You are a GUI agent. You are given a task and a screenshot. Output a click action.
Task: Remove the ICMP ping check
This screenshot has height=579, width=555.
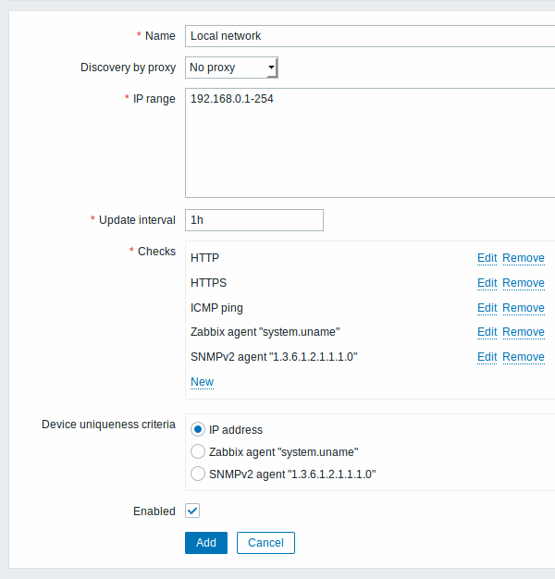[524, 308]
